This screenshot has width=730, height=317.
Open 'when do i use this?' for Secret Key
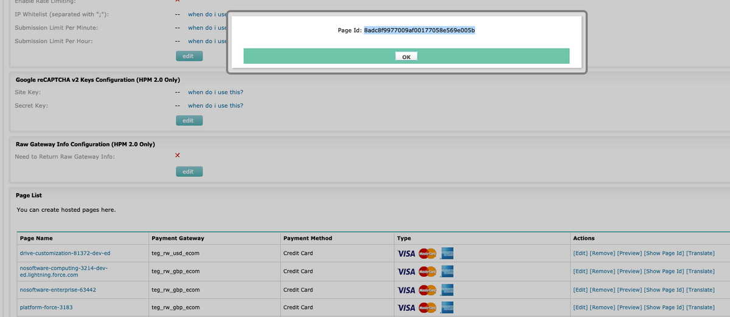(215, 106)
